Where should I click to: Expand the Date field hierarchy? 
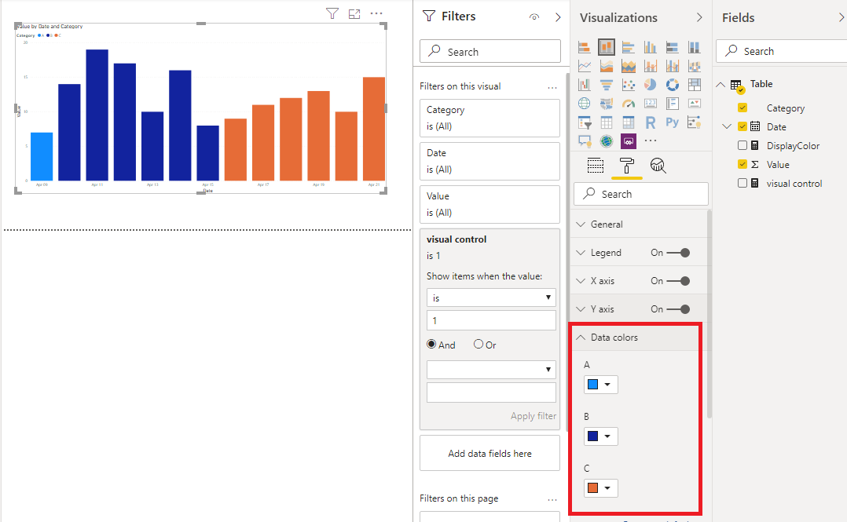[727, 126]
